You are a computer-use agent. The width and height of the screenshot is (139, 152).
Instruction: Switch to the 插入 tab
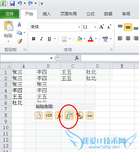click(47, 14)
